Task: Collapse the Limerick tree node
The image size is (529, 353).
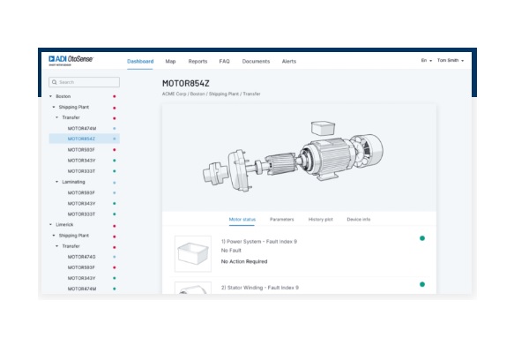Action: coord(51,225)
